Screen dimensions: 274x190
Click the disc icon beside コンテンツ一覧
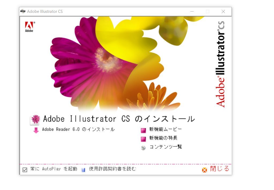click(143, 148)
